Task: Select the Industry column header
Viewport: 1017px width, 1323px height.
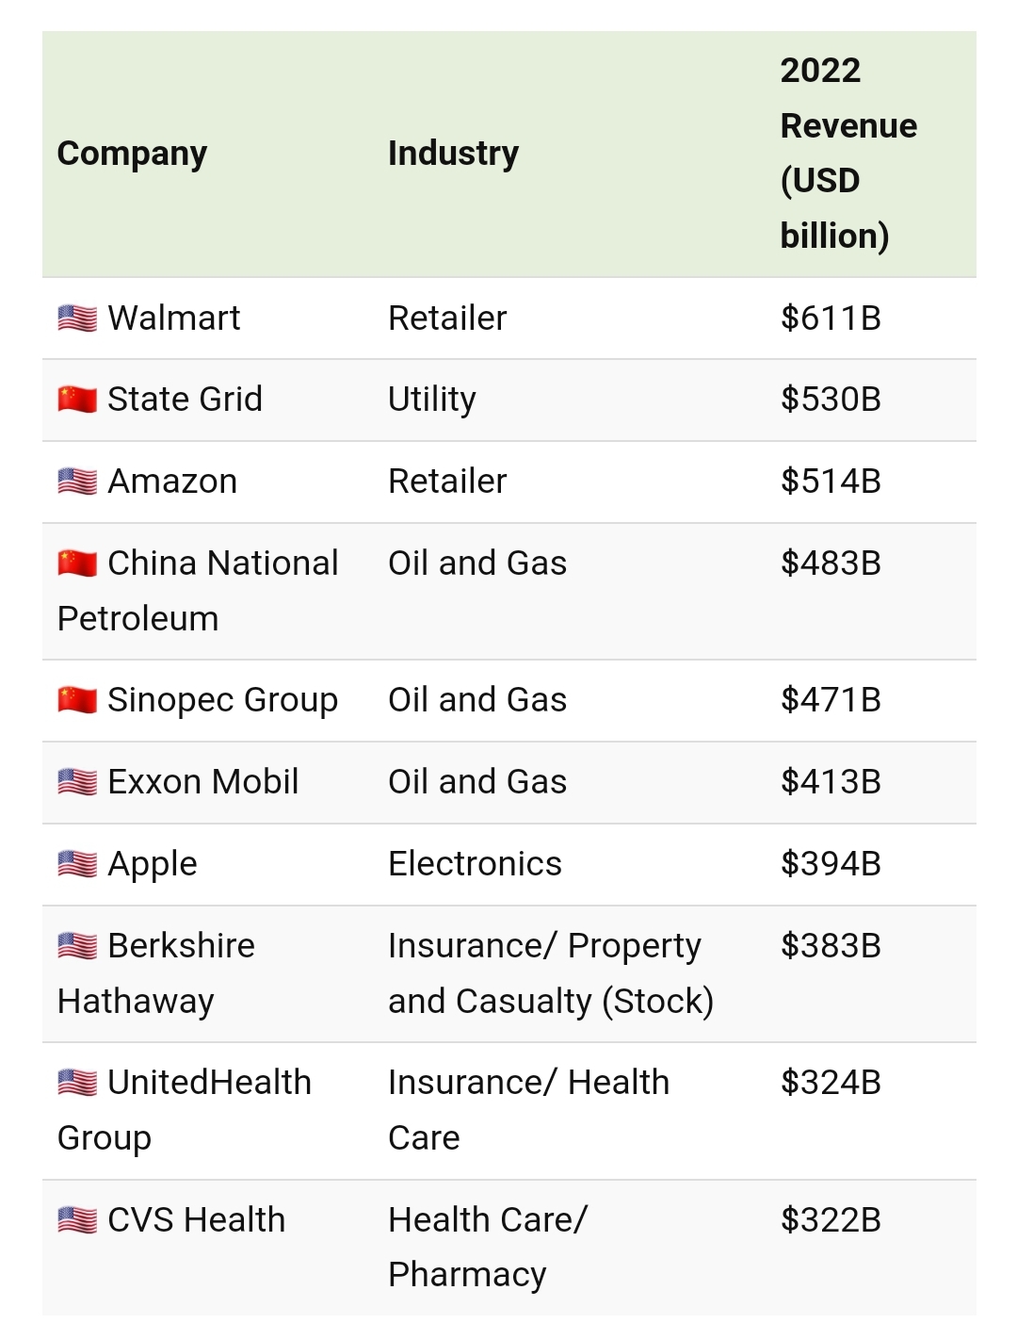Action: 453,154
